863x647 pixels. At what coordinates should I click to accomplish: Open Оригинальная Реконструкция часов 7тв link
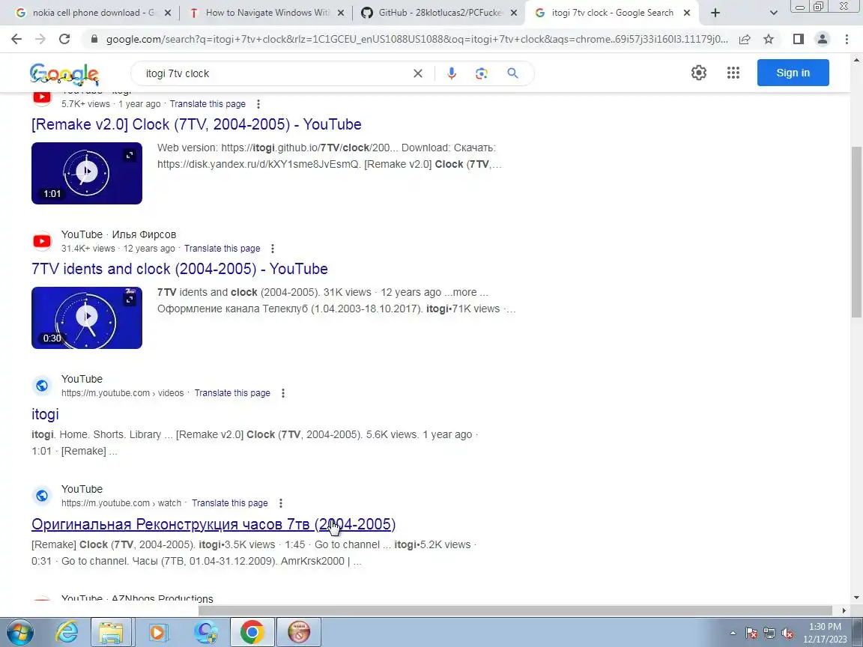214,524
